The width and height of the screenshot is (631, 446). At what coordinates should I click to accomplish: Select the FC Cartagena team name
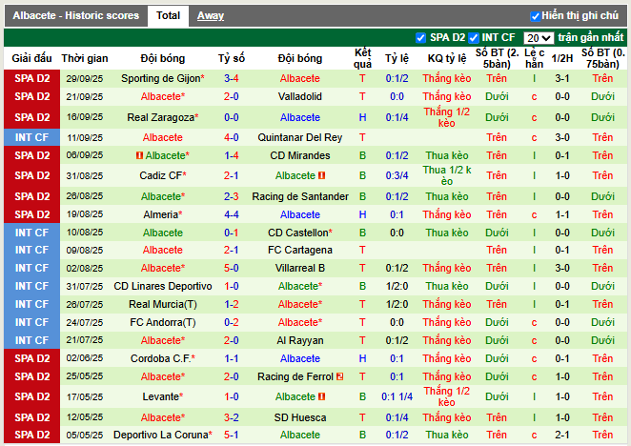click(300, 250)
